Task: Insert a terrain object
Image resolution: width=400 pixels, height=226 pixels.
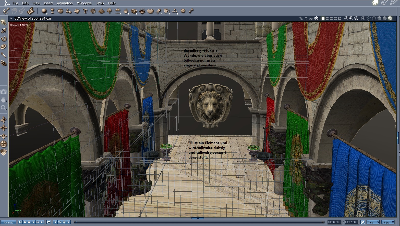Action: [101, 11]
